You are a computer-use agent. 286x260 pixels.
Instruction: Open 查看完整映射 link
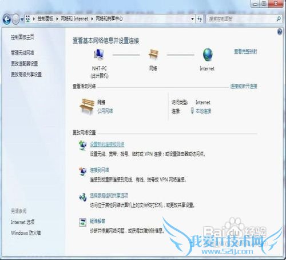[245, 52]
